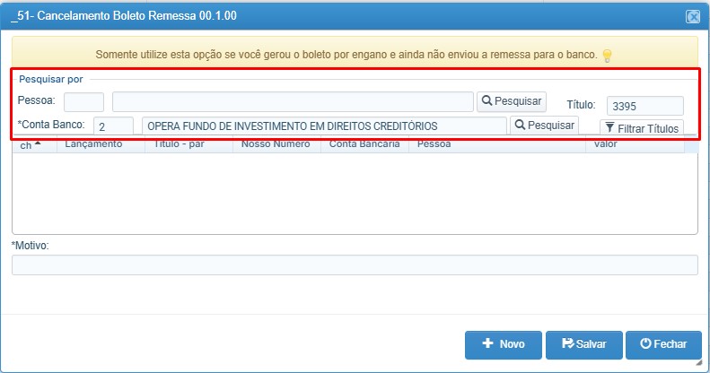The image size is (710, 373).
Task: Focus the Motivo text field
Action: coord(355,265)
